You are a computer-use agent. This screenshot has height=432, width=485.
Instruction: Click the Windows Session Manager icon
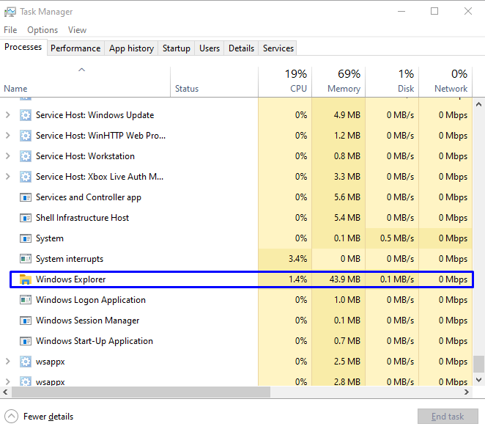pos(26,321)
